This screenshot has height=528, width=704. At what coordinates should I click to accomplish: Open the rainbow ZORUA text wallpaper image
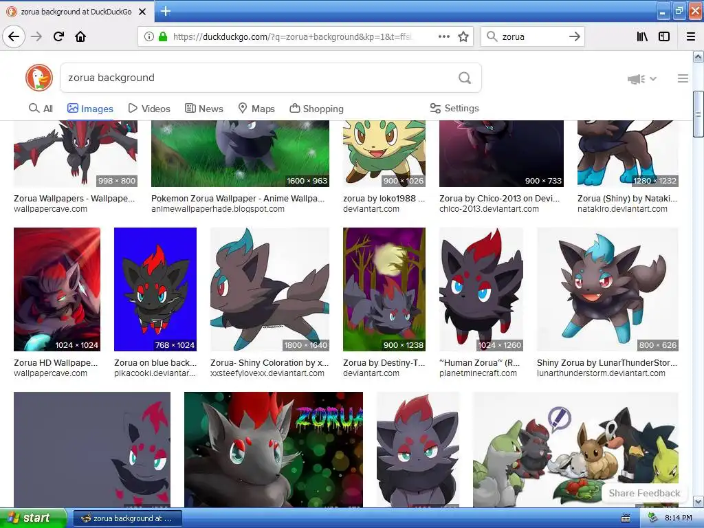[x=274, y=450]
